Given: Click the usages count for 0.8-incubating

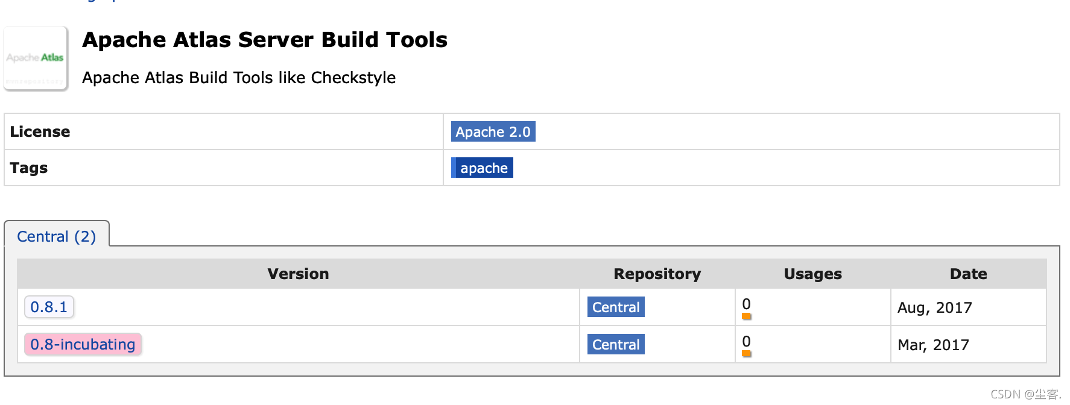Looking at the screenshot, I should point(746,341).
